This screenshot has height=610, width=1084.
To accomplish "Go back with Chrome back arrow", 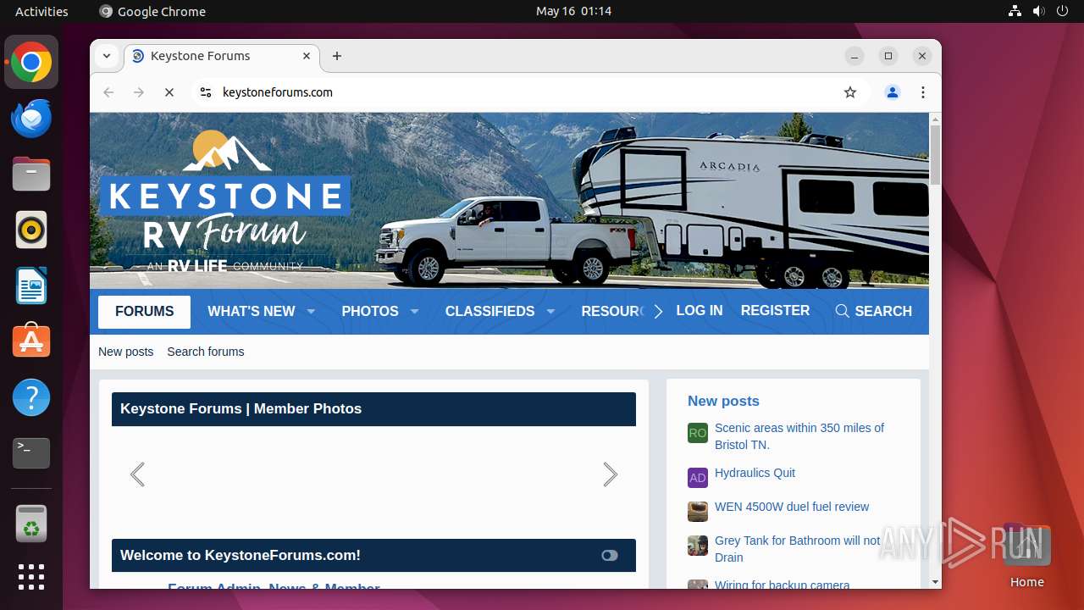I will click(108, 92).
